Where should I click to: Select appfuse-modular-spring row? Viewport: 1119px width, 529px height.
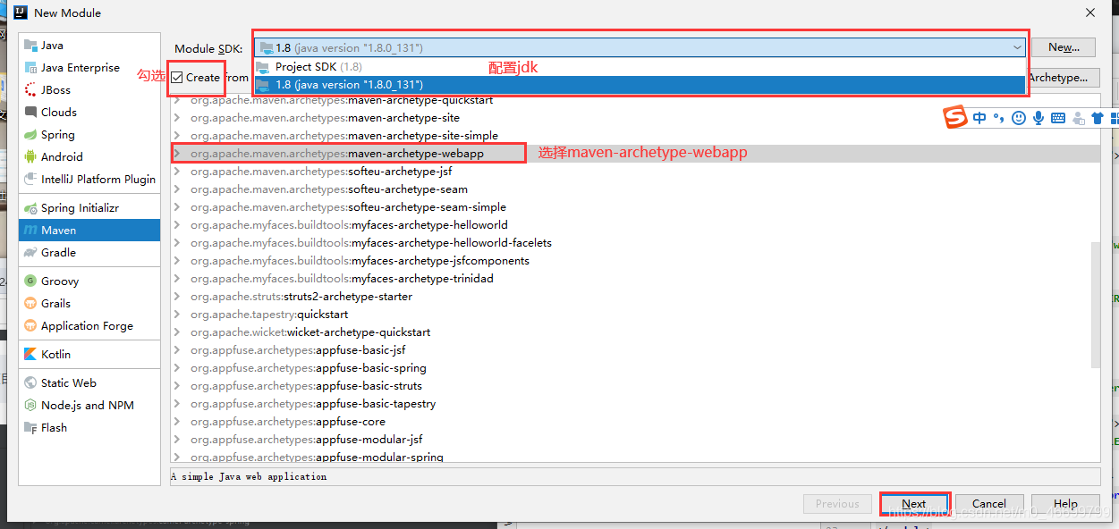click(631, 457)
